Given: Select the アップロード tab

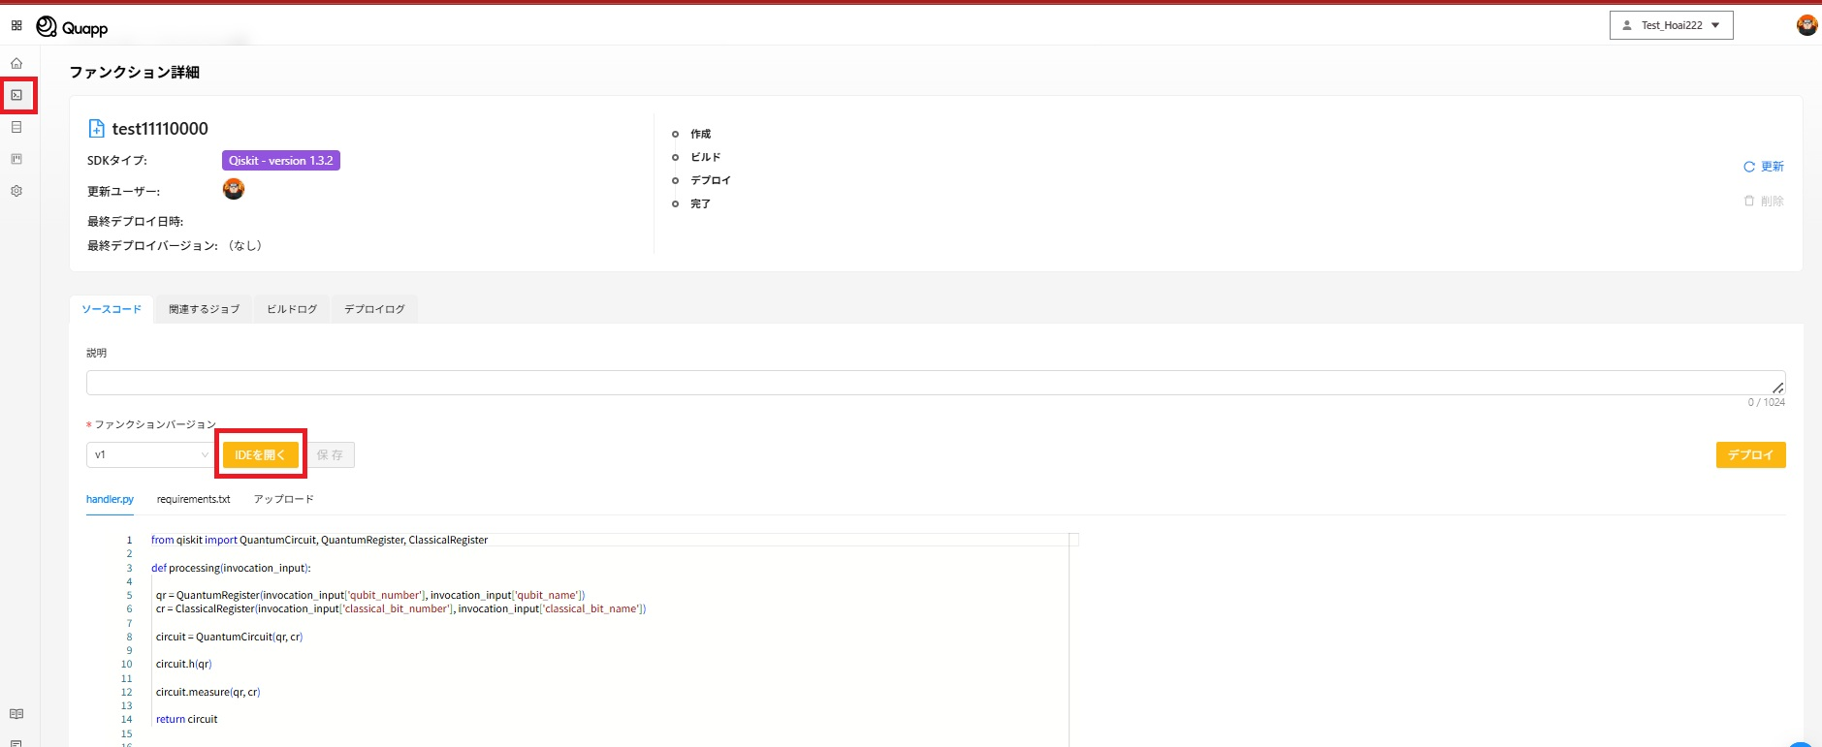Looking at the screenshot, I should pyautogui.click(x=283, y=500).
